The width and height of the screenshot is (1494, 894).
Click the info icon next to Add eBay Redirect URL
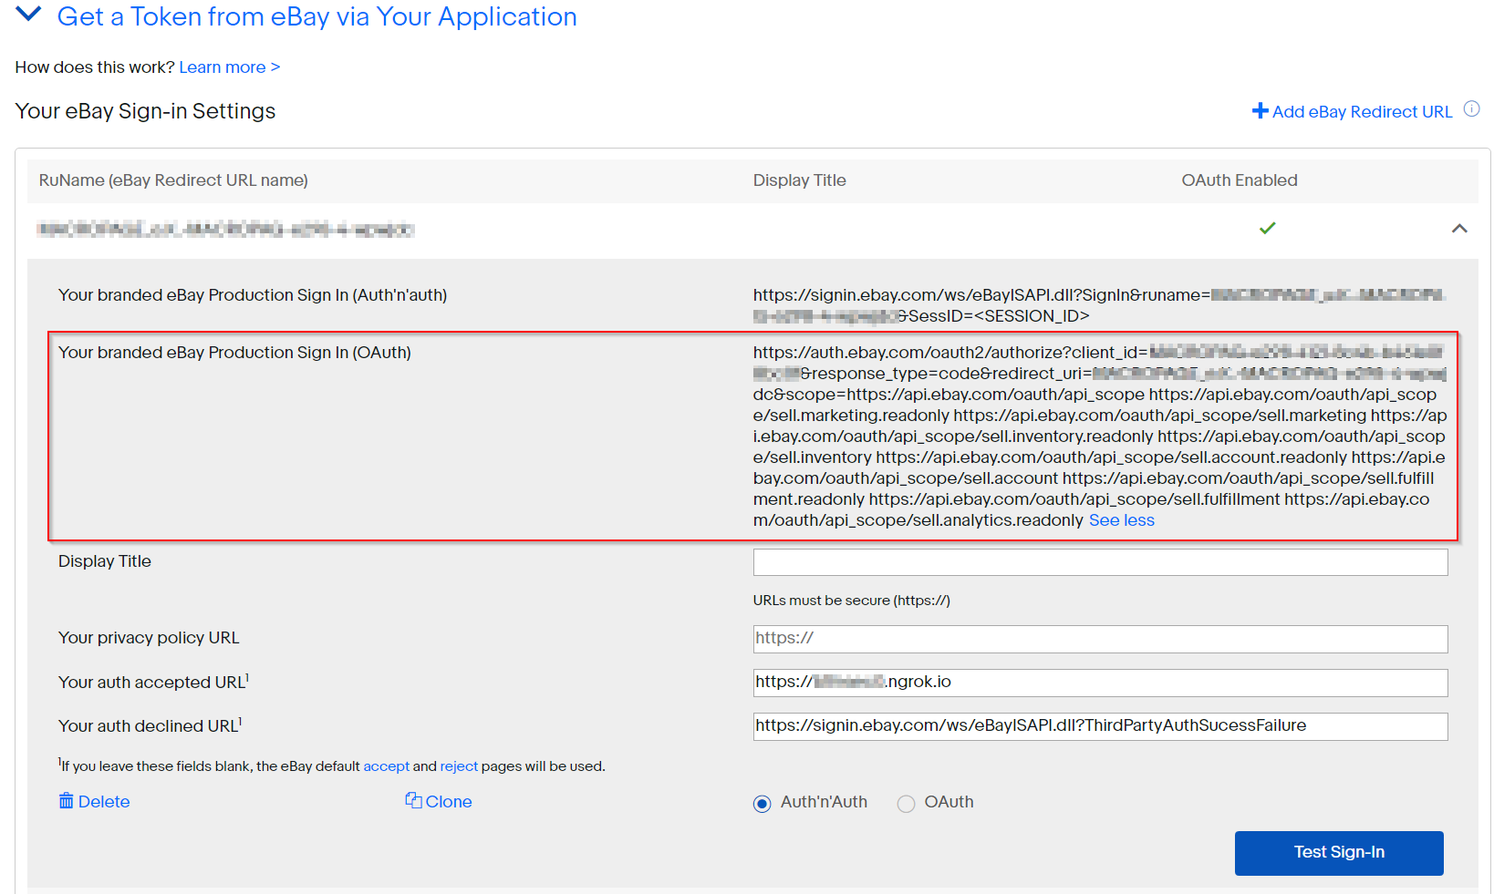[1471, 108]
